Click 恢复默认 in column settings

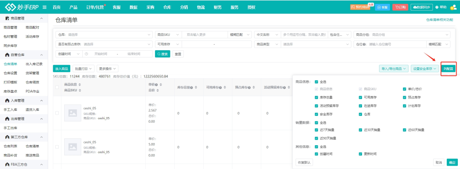tap(305, 162)
